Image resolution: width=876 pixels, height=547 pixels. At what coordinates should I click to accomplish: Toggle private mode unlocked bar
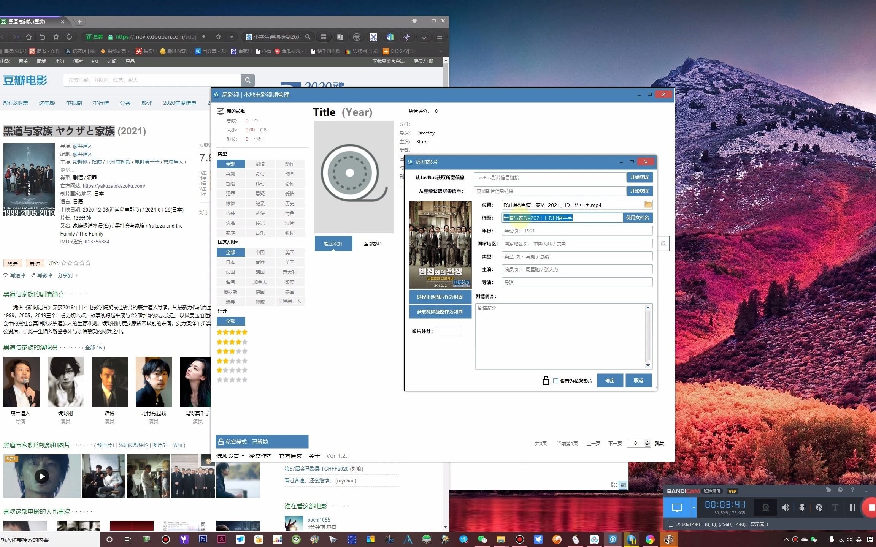coord(262,441)
